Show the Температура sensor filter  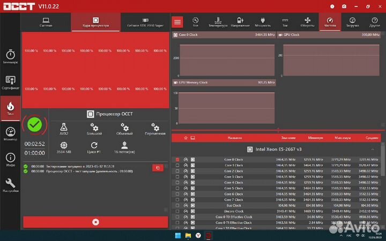[x=218, y=21]
